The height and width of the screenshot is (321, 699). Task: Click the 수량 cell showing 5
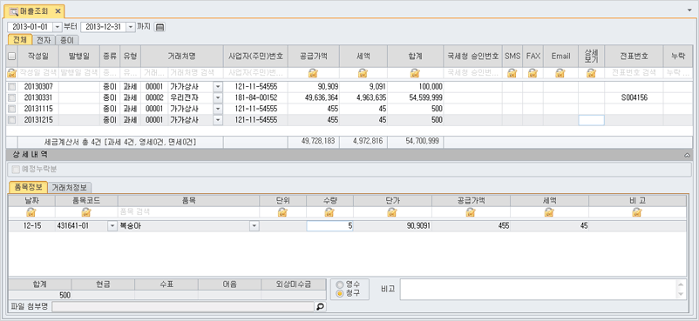(x=329, y=226)
